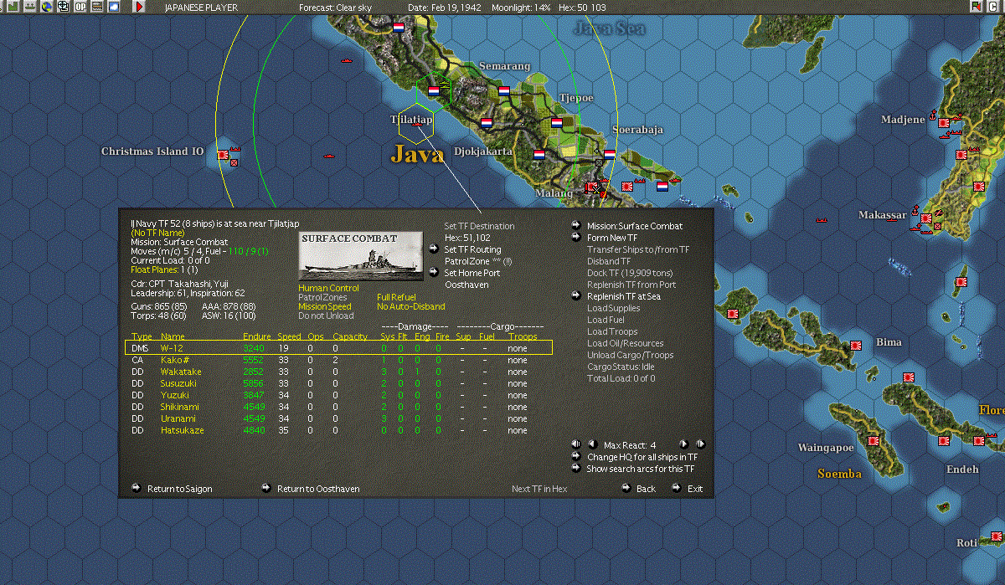Click the arrow beside Set Home Port
The height and width of the screenshot is (585, 1005).
tap(433, 272)
